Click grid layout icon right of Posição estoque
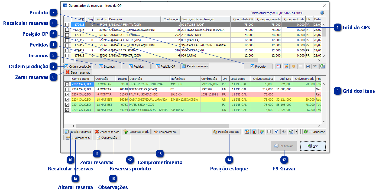This screenshot has height=195, width=379. pyautogui.click(x=247, y=132)
